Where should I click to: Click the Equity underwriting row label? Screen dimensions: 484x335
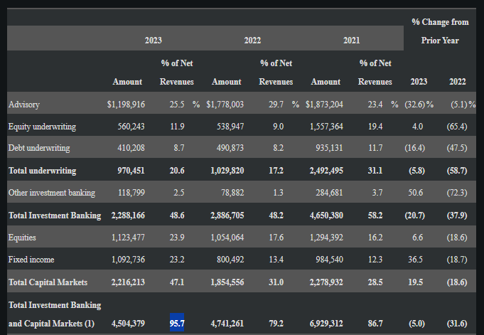tap(42, 127)
